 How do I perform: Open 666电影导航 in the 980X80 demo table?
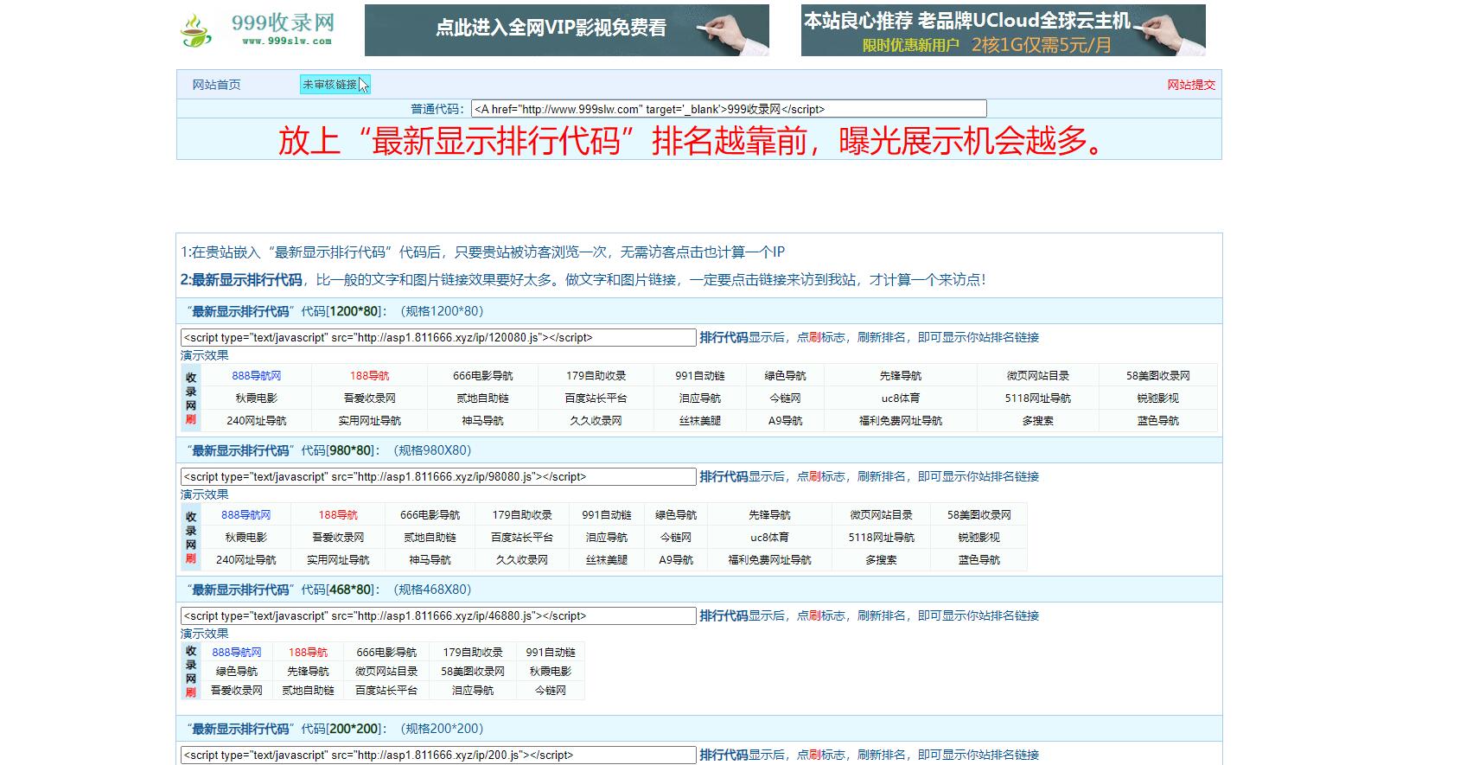[x=430, y=515]
